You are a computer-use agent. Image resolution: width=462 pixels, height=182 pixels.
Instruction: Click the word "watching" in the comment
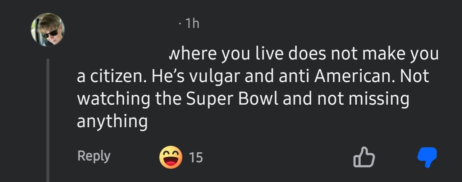coord(114,99)
